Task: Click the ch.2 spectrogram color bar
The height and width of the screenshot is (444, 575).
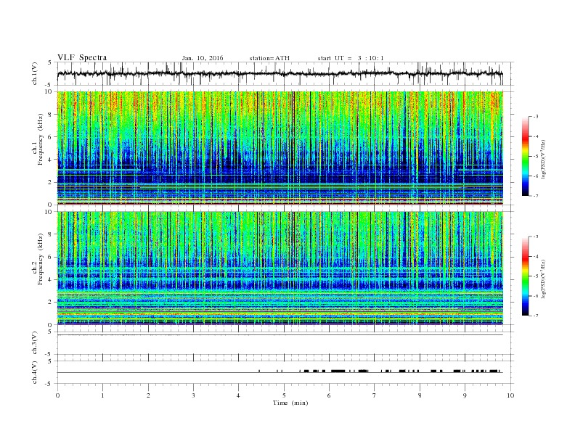Action: pyautogui.click(x=525, y=276)
